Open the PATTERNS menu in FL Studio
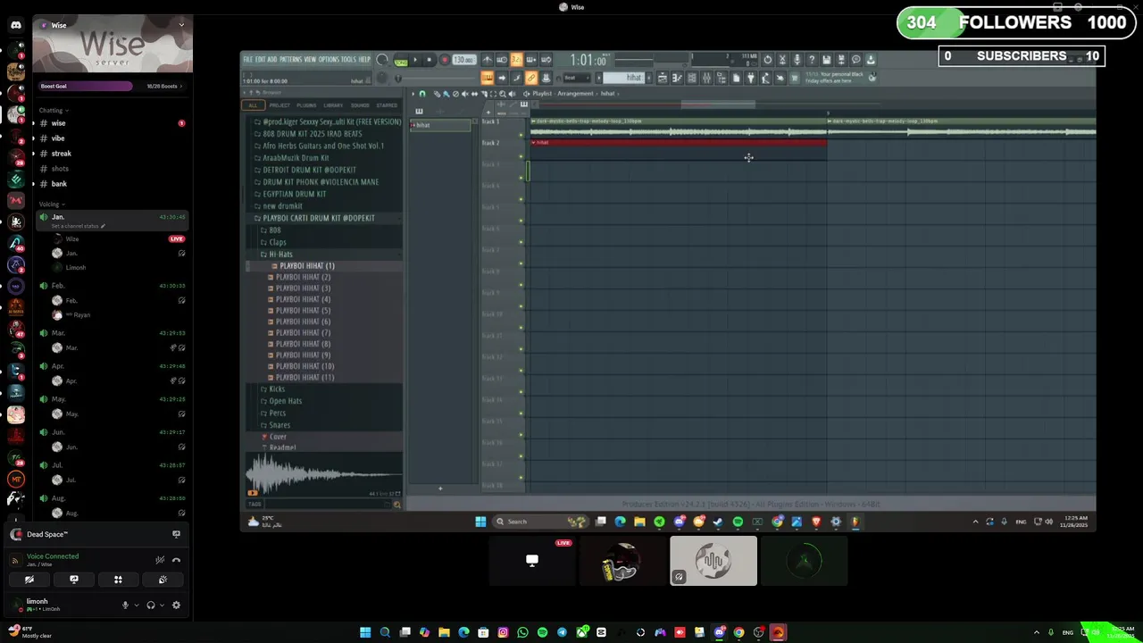This screenshot has width=1143, height=643. [291, 60]
